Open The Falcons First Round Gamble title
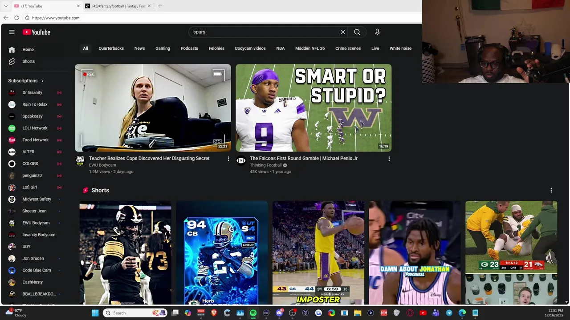This screenshot has height=320, width=570. (x=304, y=158)
